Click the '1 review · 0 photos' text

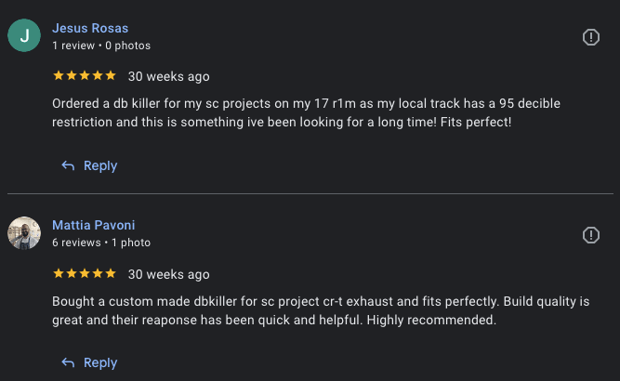click(100, 46)
